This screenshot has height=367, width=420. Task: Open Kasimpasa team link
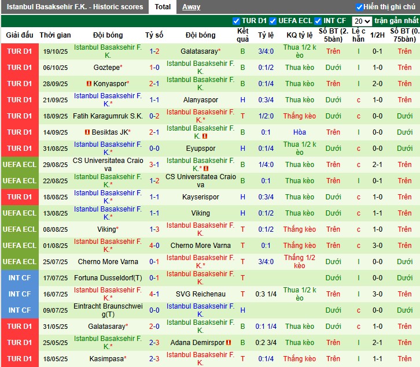pyautogui.click(x=106, y=358)
